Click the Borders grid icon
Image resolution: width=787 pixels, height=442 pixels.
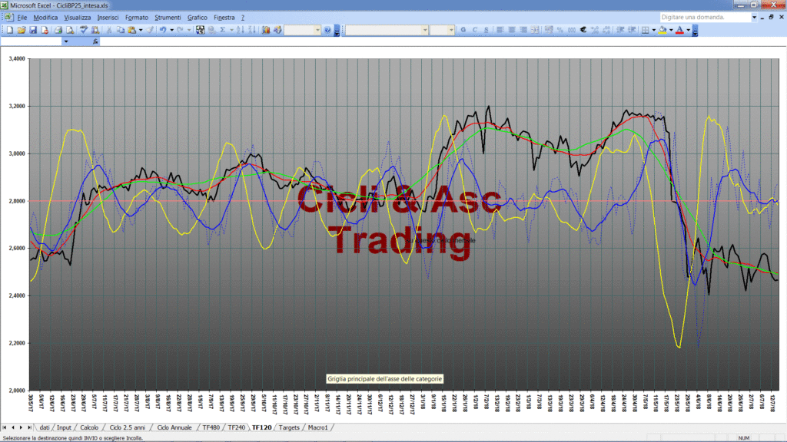click(646, 30)
